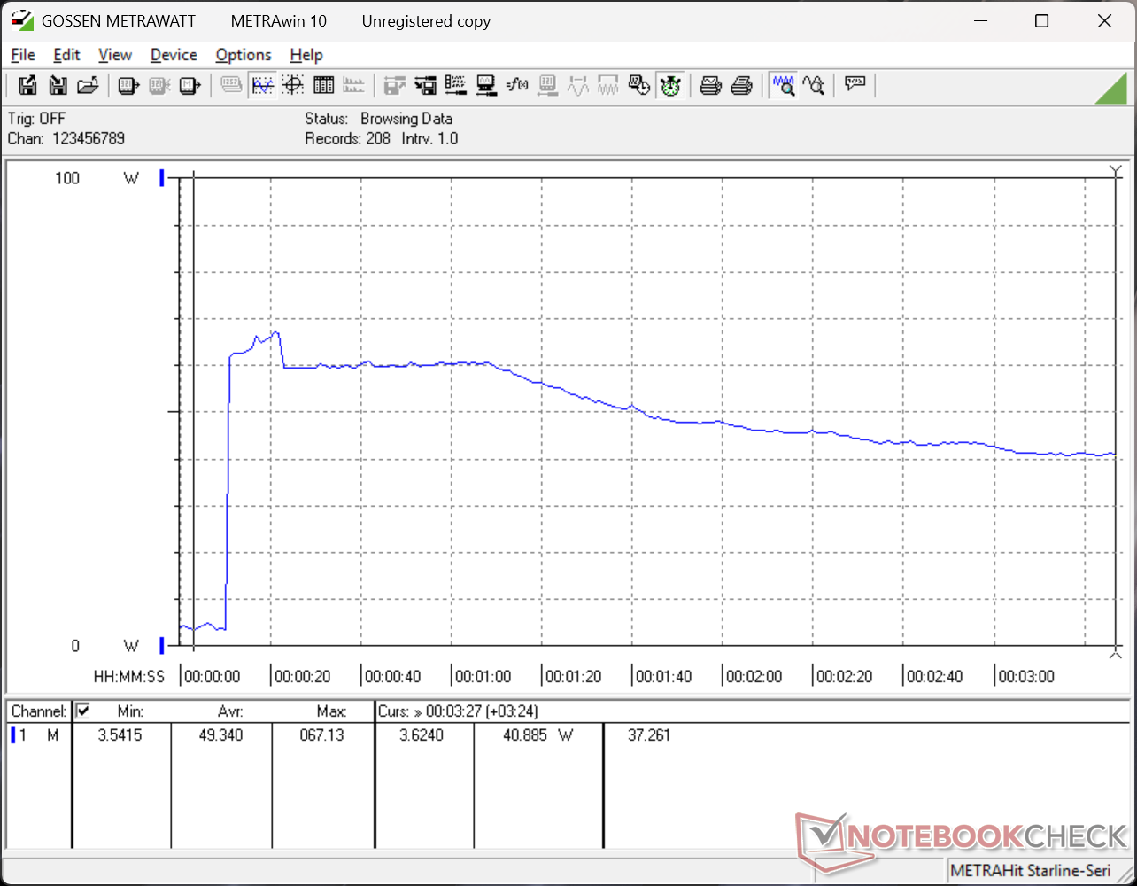Open the data table view icon
The height and width of the screenshot is (886, 1137).
(323, 86)
